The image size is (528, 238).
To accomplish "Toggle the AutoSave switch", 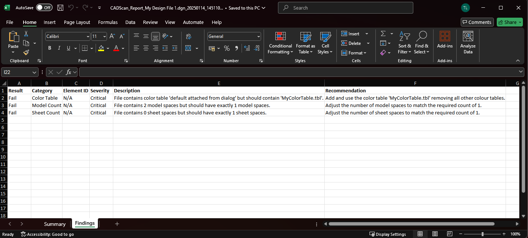I will (44, 8).
